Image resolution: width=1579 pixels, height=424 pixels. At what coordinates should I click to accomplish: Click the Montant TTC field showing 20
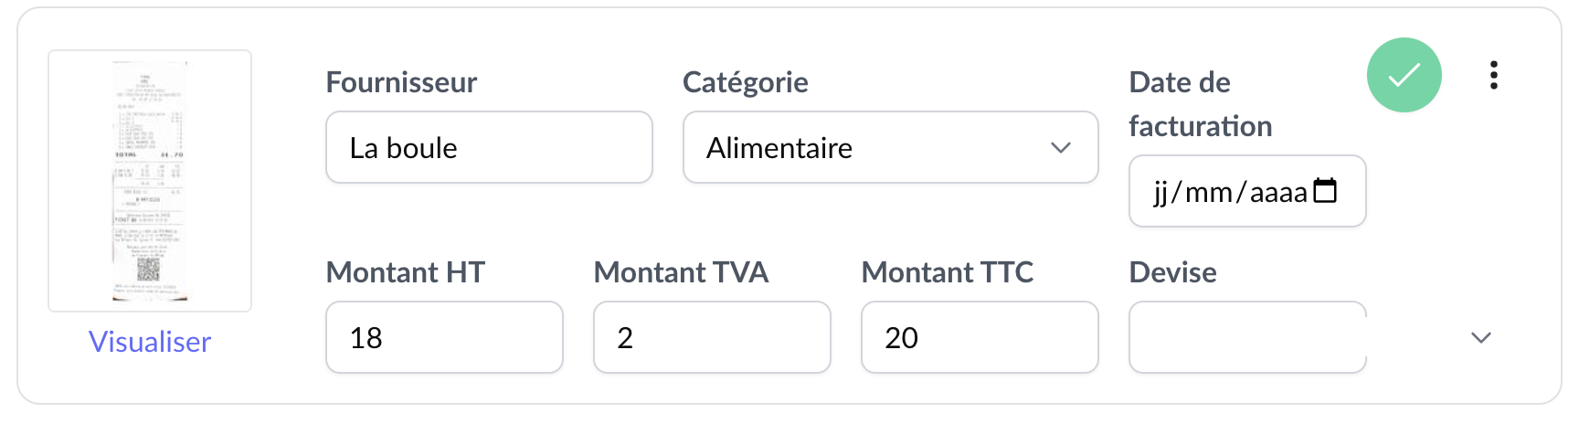click(980, 338)
